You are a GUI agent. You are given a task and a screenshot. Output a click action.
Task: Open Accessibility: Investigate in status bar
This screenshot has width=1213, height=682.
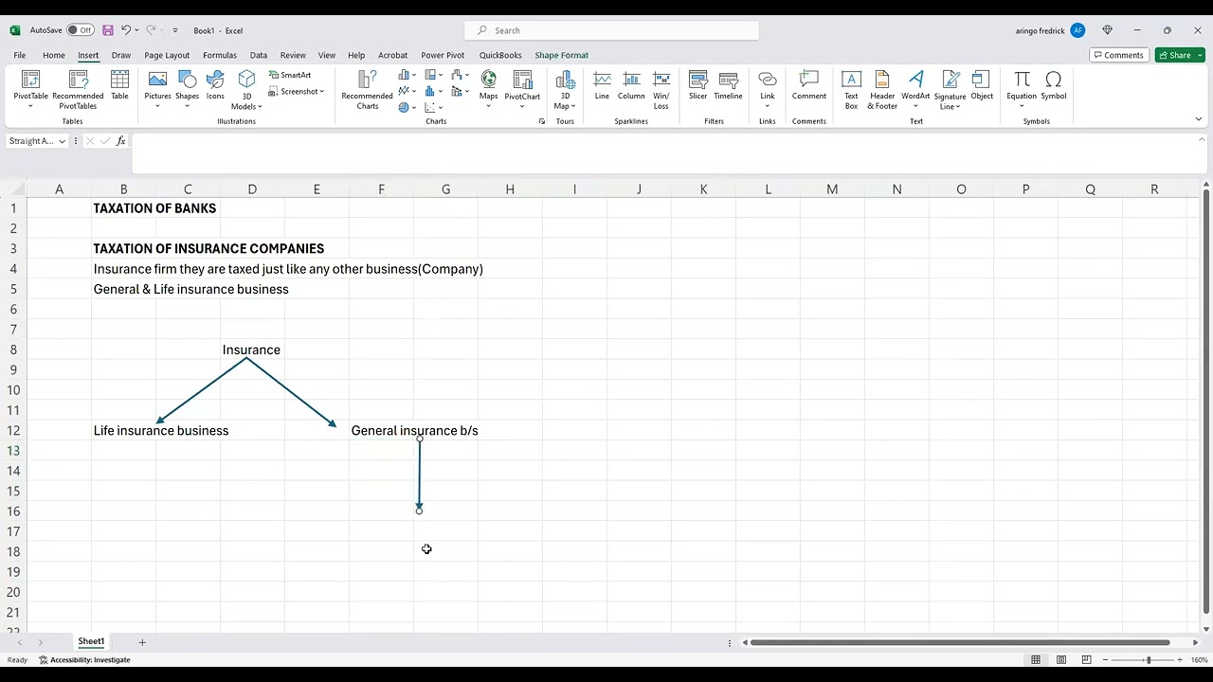(84, 660)
